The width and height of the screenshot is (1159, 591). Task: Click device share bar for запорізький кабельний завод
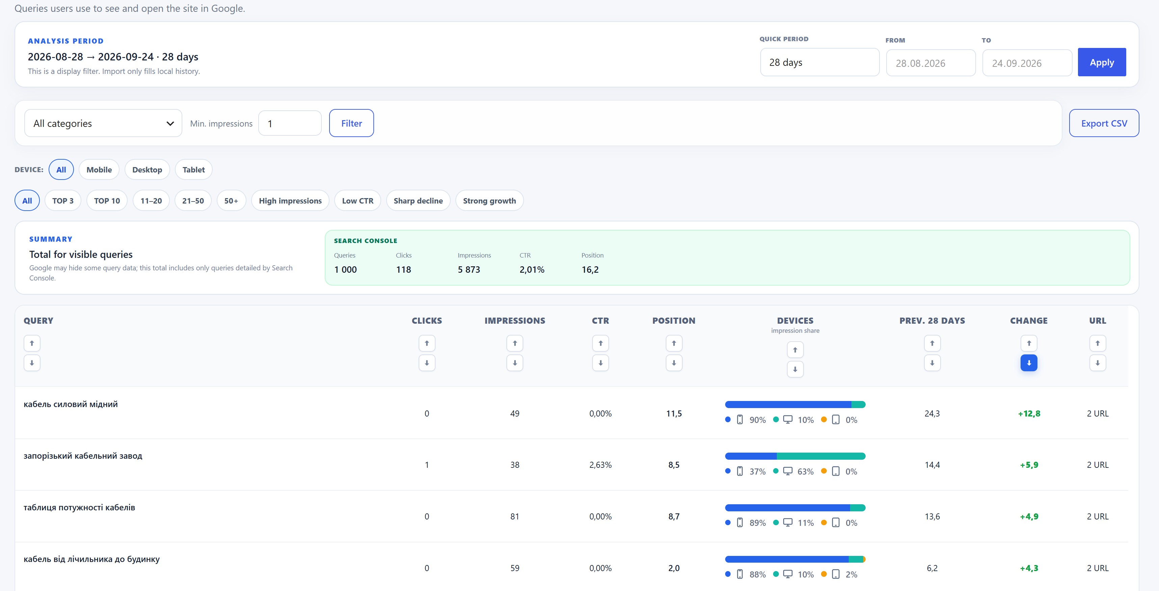coord(795,456)
